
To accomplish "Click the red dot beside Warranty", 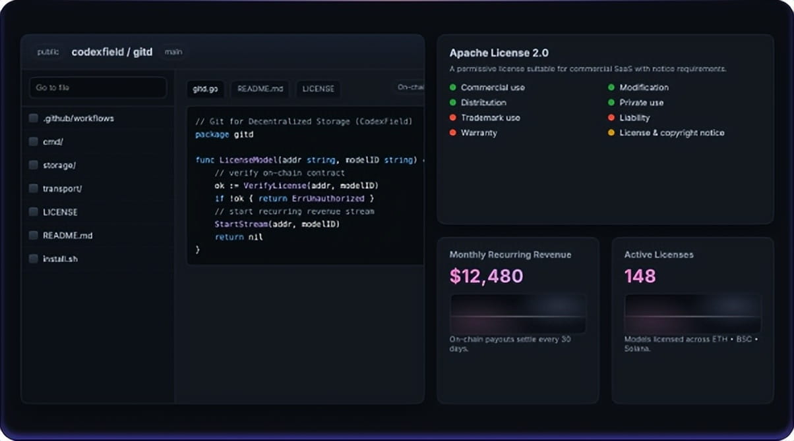I will 453,133.
